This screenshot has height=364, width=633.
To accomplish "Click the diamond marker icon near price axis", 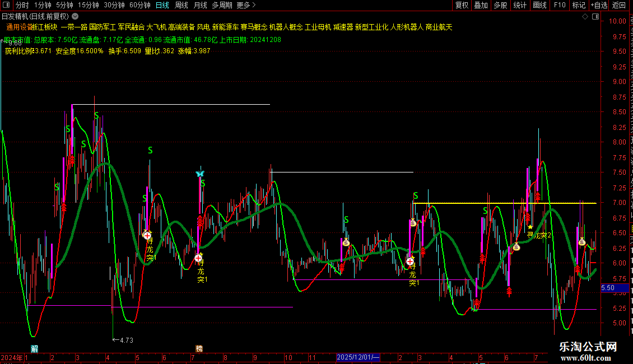I will [585, 17].
